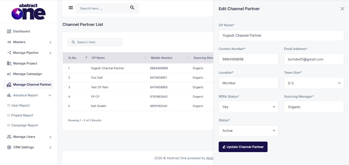The height and width of the screenshot is (165, 349).
Task: Select the Yogesh Channel Partner row
Action: pyautogui.click(x=138, y=68)
